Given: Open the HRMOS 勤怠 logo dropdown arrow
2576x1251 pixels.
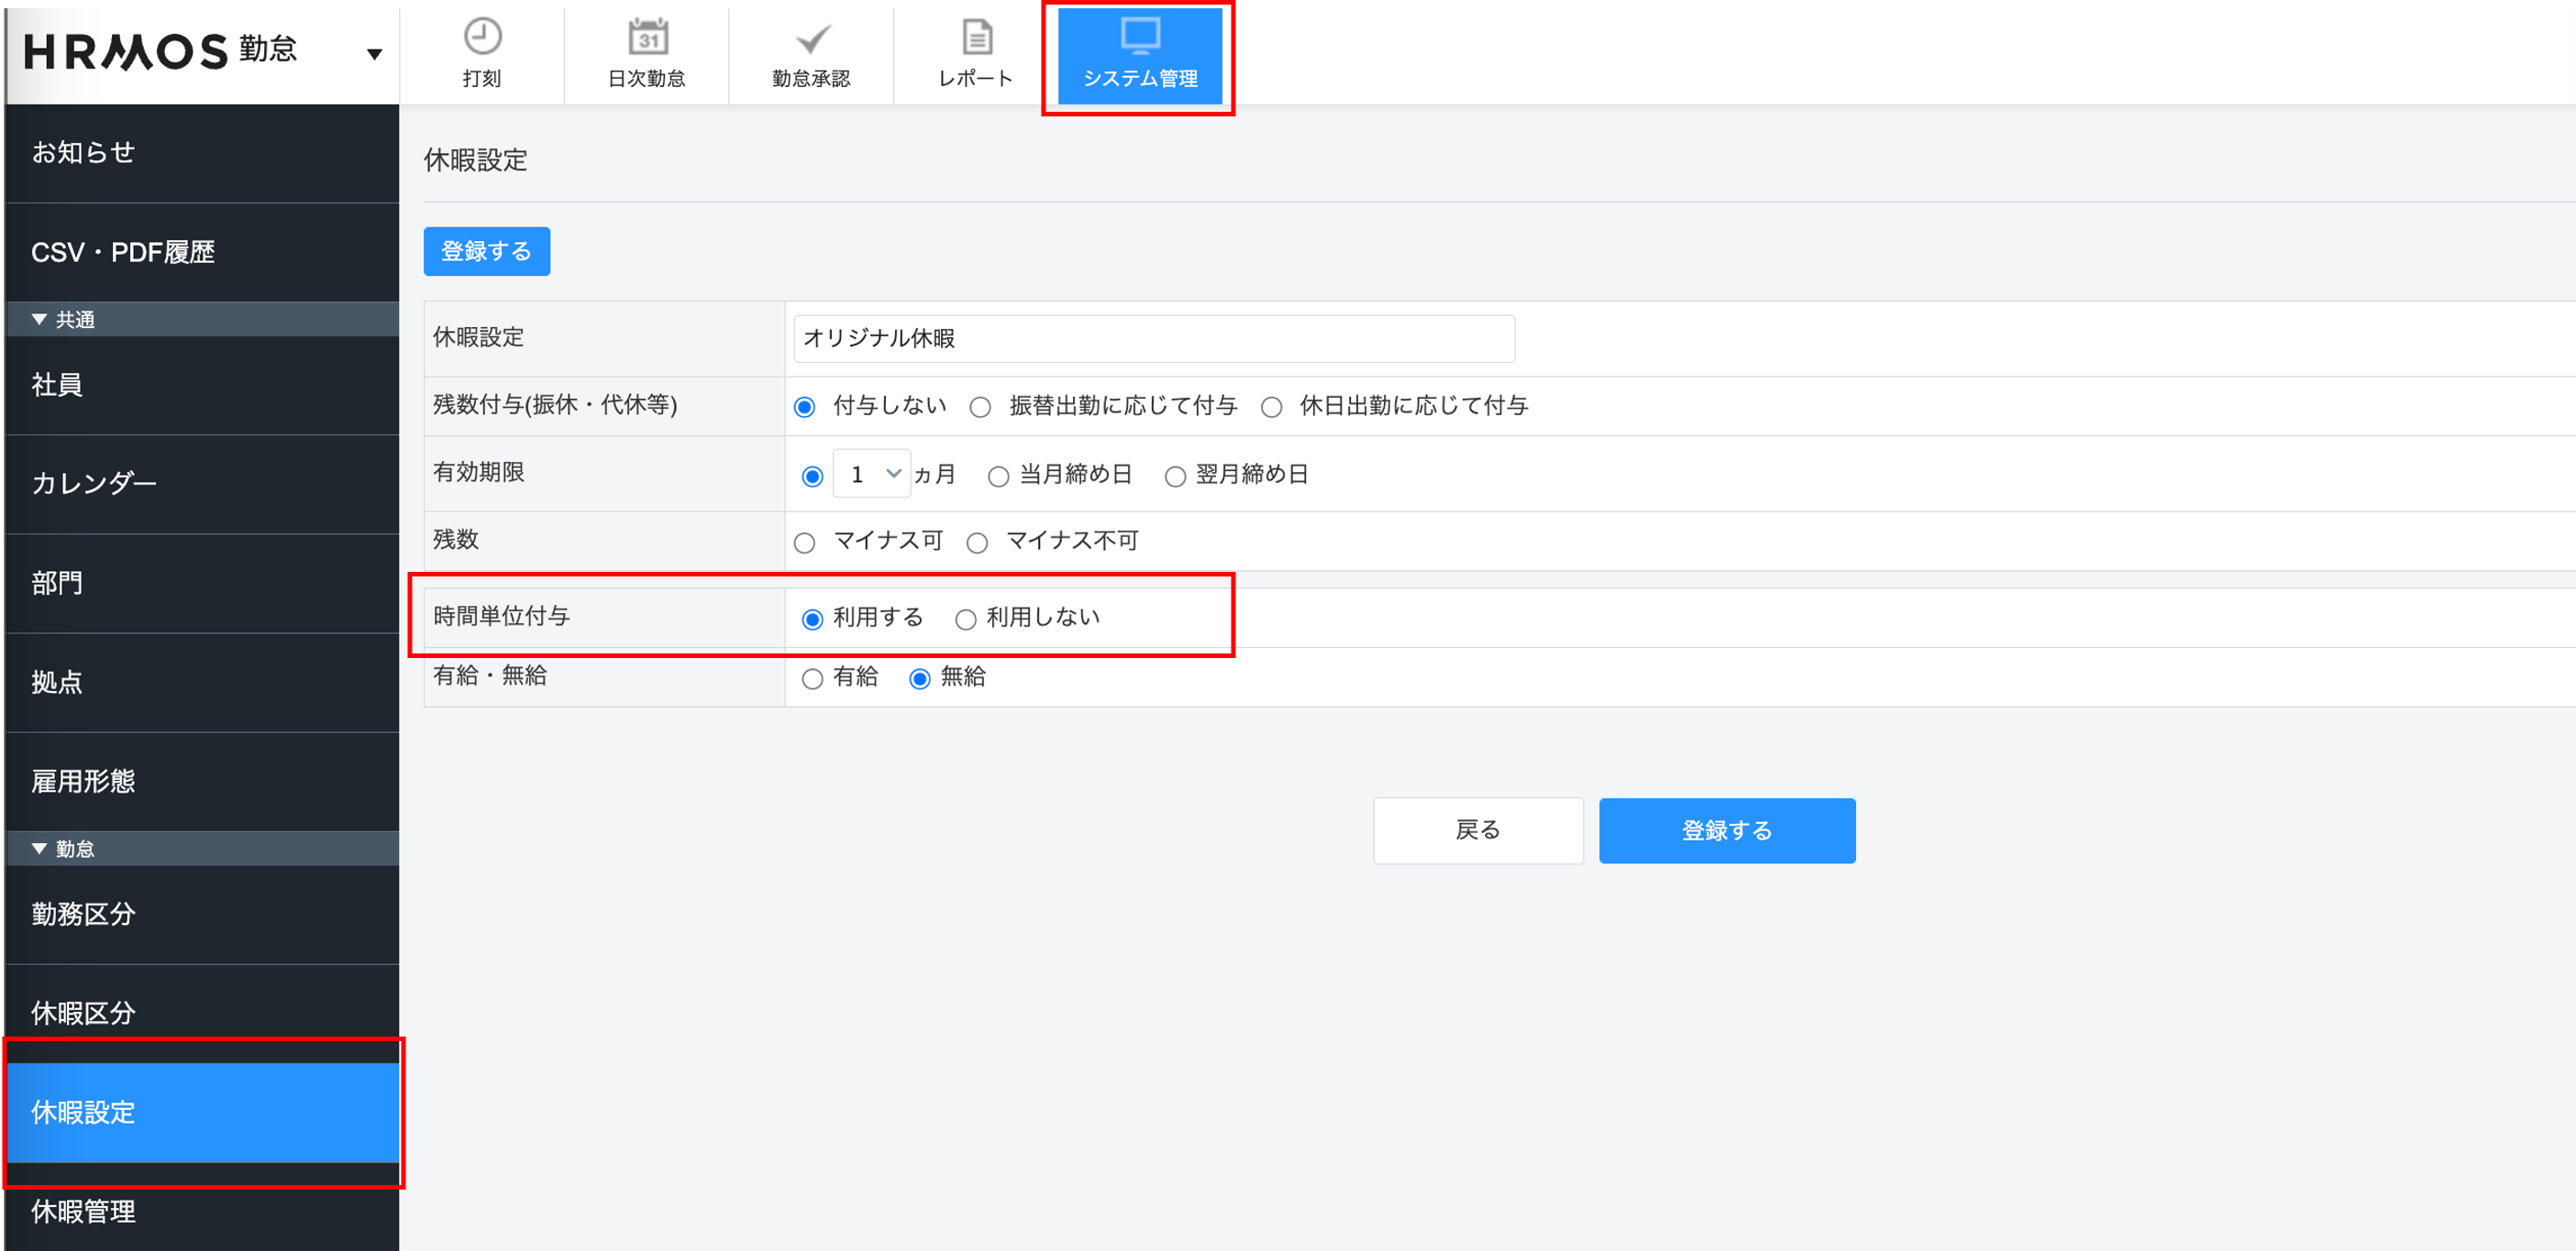Looking at the screenshot, I should [374, 54].
